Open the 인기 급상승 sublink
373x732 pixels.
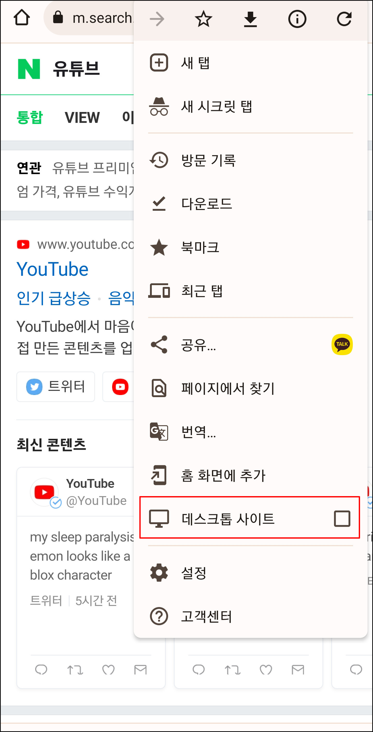pos(54,298)
